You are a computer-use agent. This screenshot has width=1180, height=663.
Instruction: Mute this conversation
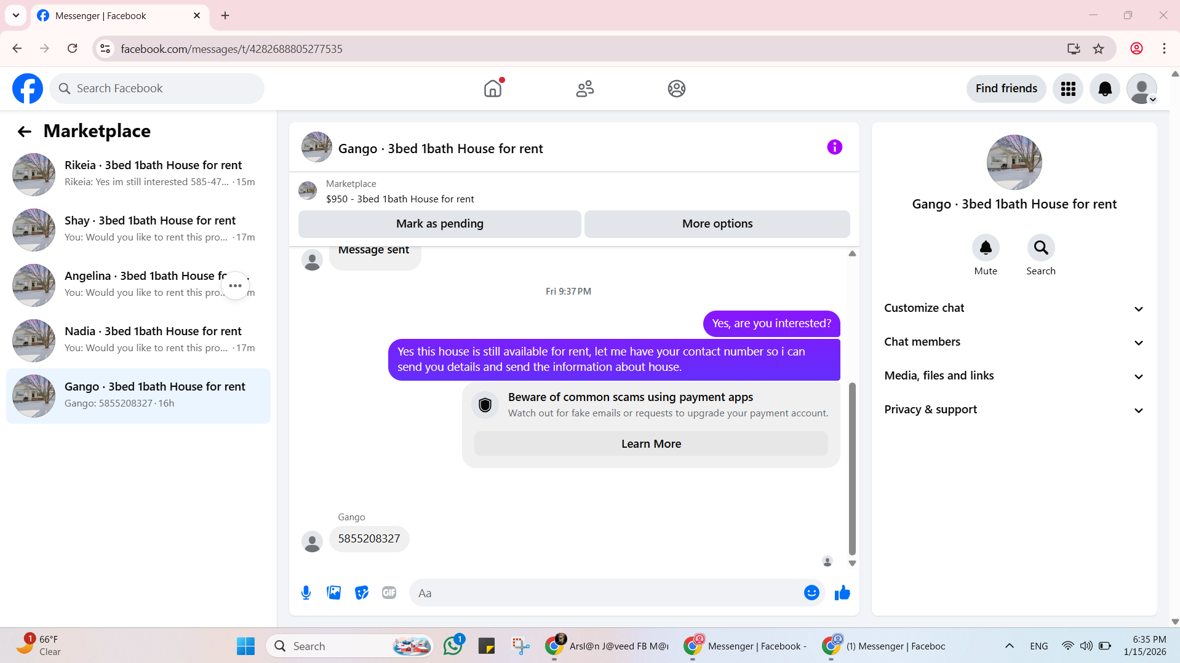986,248
